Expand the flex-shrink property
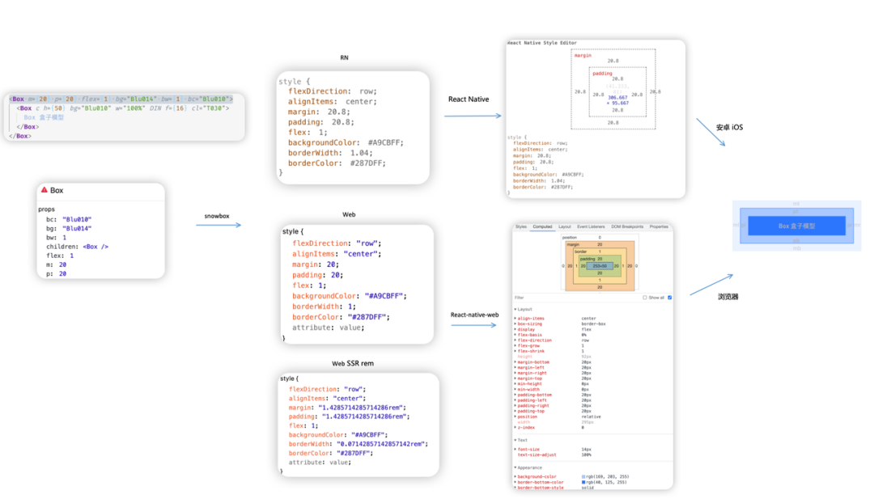The width and height of the screenshot is (874, 503). pos(515,351)
